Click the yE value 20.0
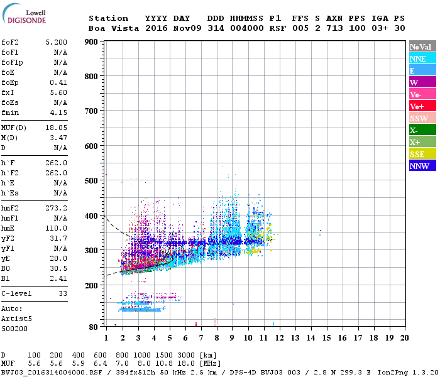 (58, 258)
